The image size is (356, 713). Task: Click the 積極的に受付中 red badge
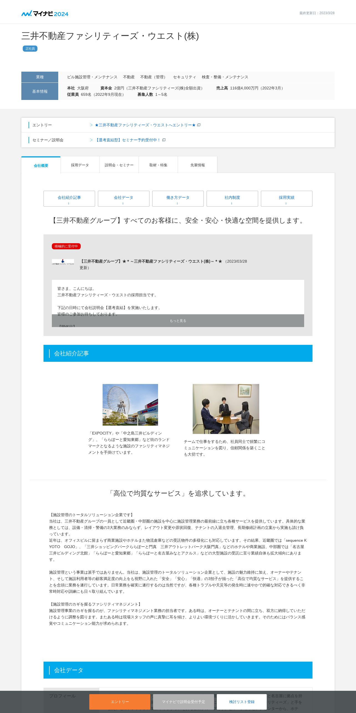[x=66, y=246]
